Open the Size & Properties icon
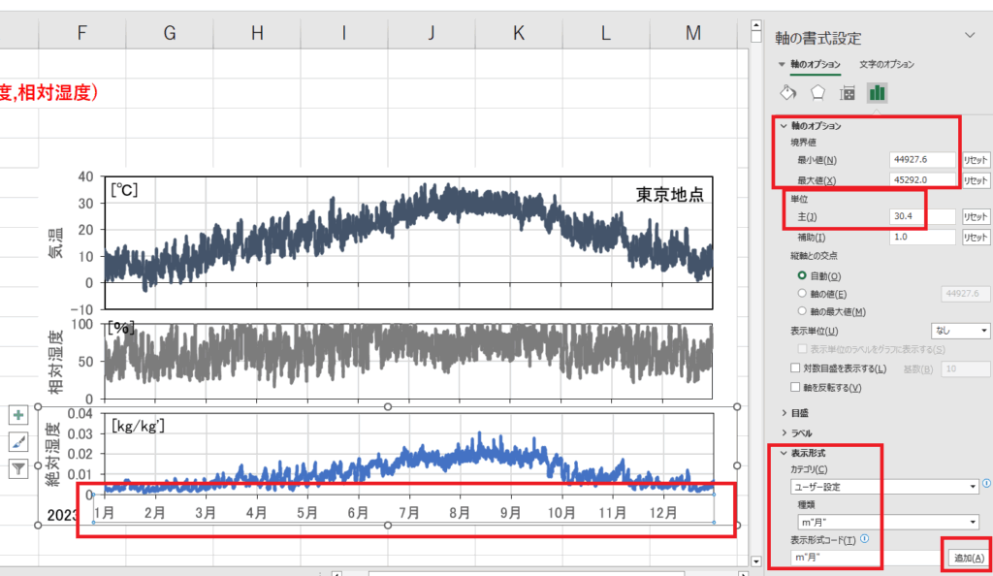The image size is (993, 576). click(x=848, y=93)
